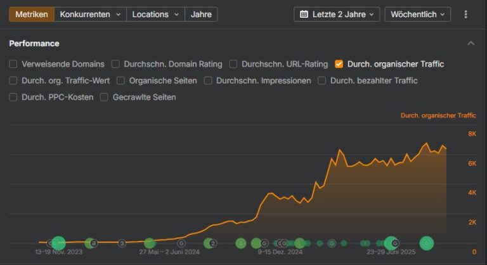Enable the Gecrawlte Seiten checkbox

pos(105,97)
